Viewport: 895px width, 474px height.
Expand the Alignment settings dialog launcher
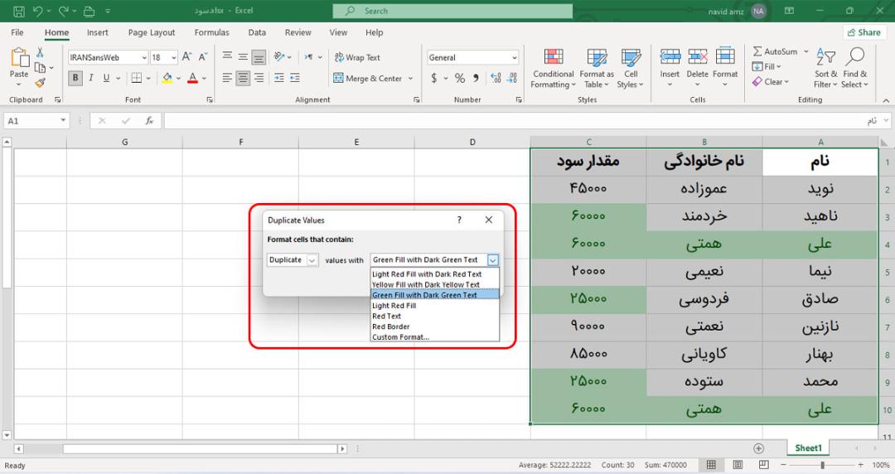coord(416,100)
